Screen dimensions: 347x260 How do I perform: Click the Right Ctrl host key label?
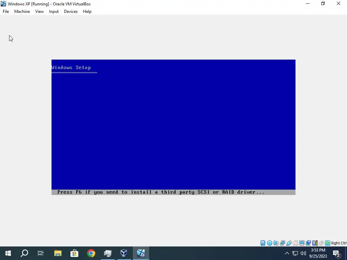(x=339, y=243)
